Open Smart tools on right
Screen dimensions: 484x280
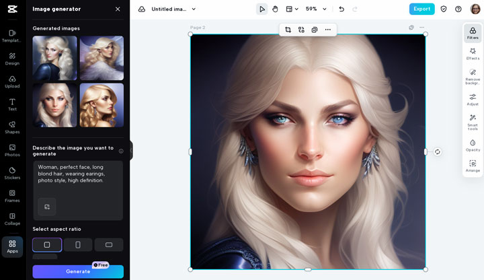tap(473, 123)
